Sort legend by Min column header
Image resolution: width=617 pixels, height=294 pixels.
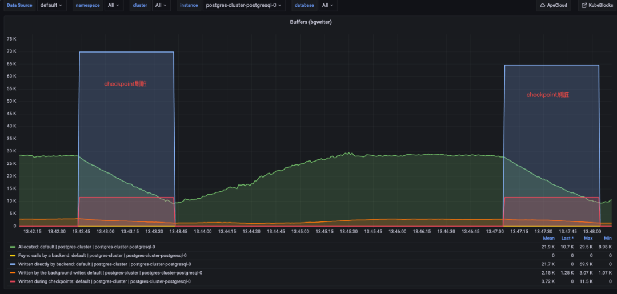(x=607, y=238)
